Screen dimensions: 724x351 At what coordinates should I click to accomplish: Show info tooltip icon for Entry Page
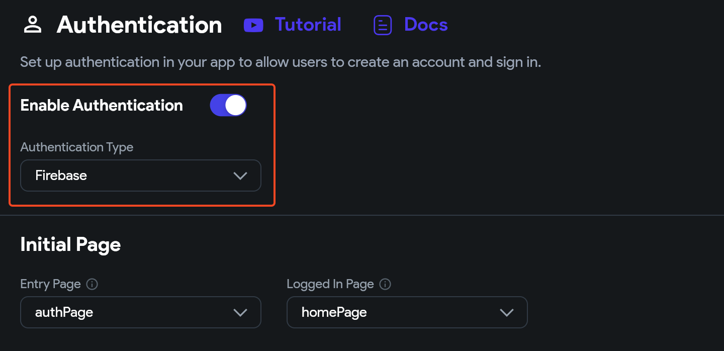point(92,284)
